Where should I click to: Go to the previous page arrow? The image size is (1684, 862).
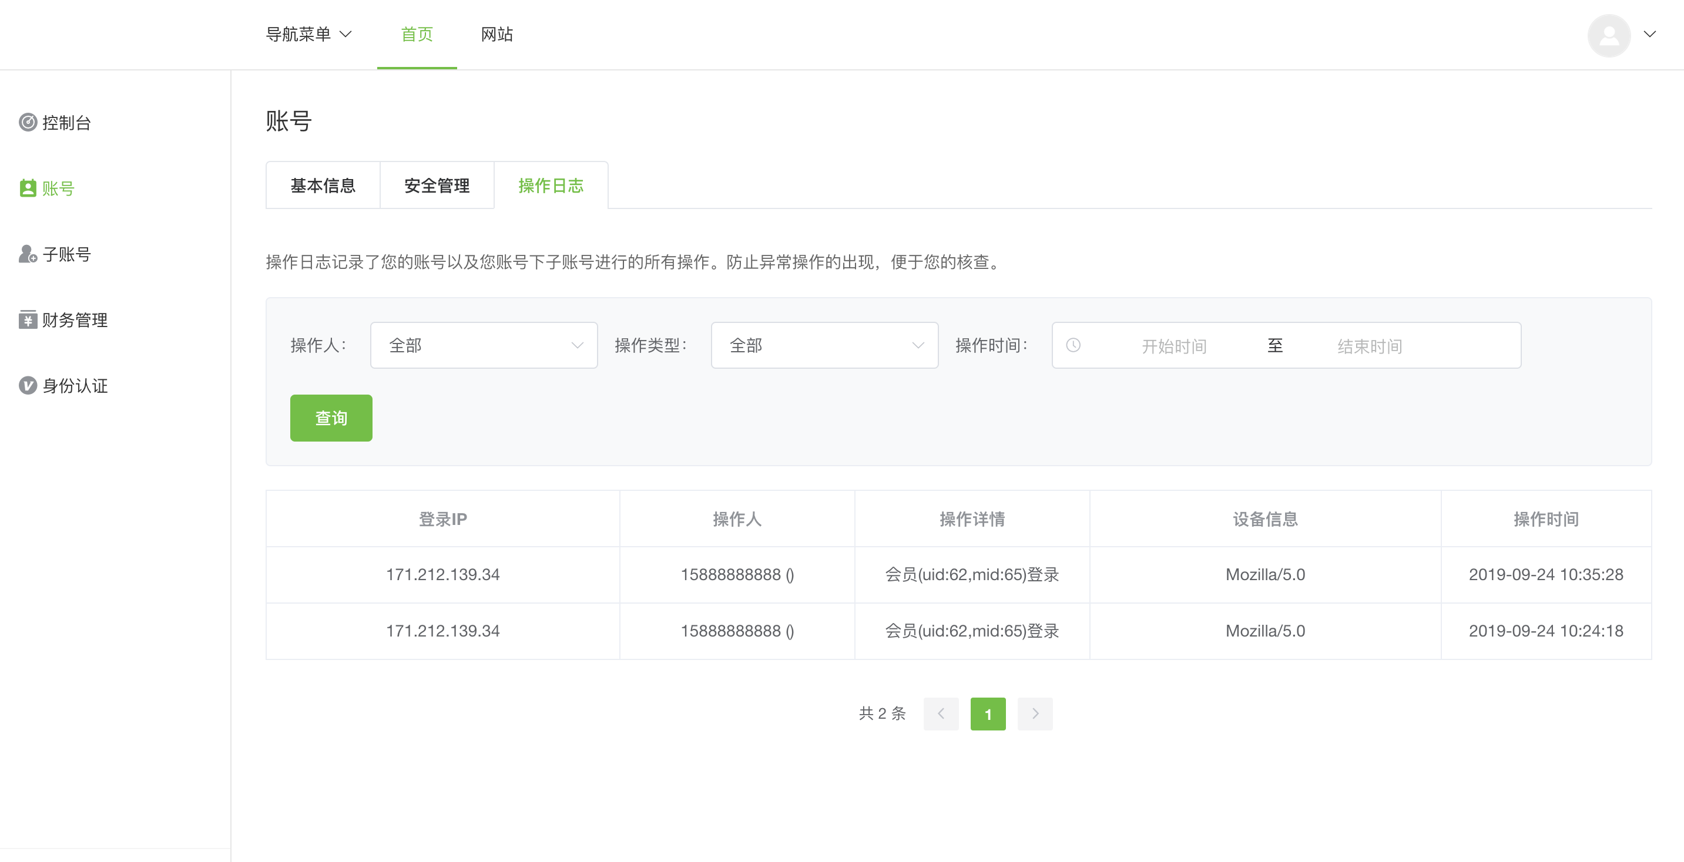click(941, 713)
